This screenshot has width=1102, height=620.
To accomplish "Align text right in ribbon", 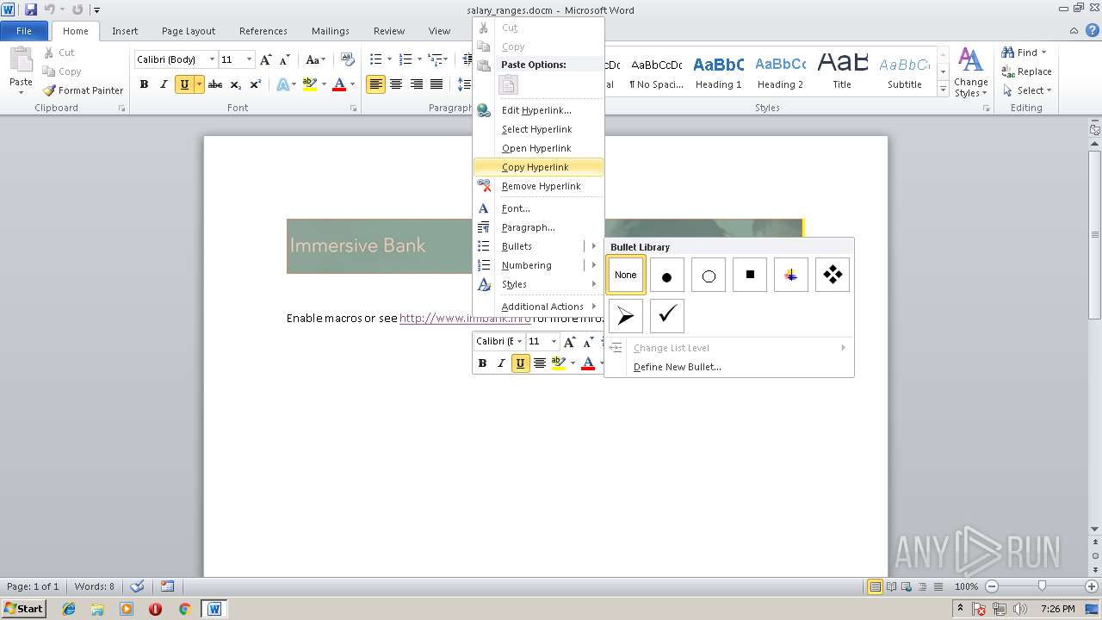I will point(417,84).
